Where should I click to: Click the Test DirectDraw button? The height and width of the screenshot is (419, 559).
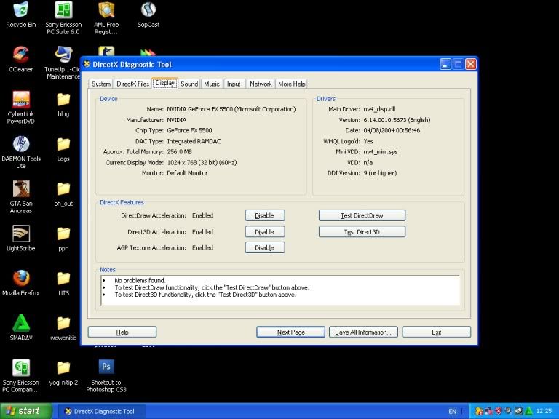click(362, 215)
